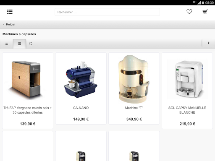Open the white SGL CAPSY machine image
The image size is (215, 161).
(187, 79)
